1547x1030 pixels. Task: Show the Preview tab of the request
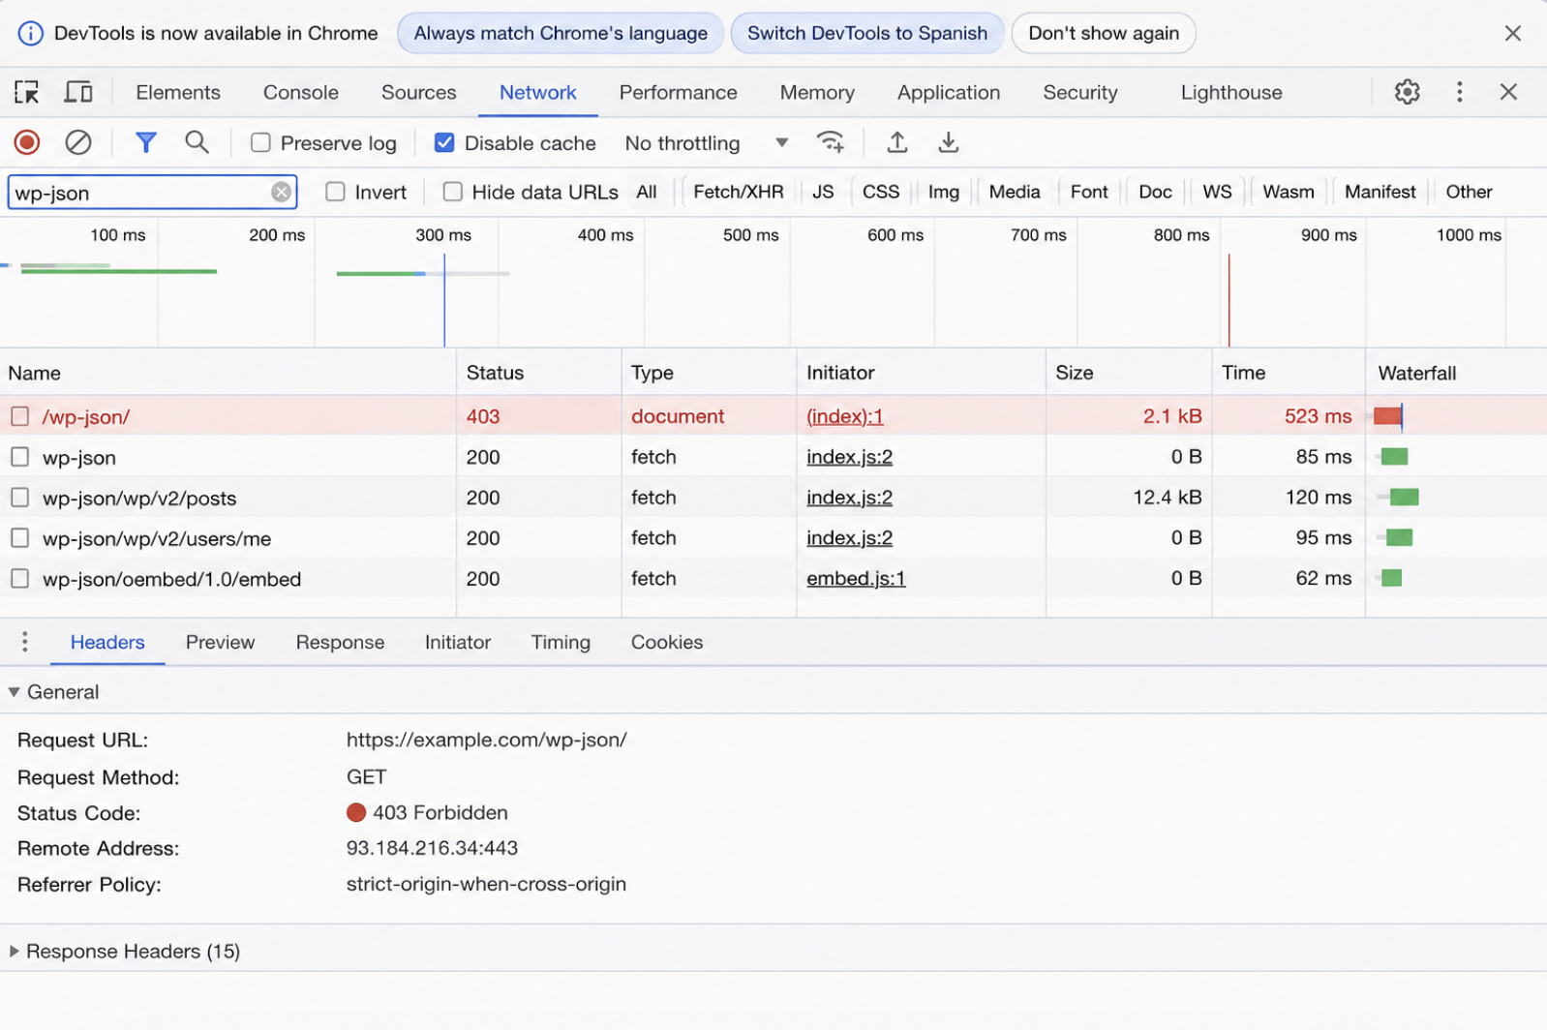click(221, 642)
